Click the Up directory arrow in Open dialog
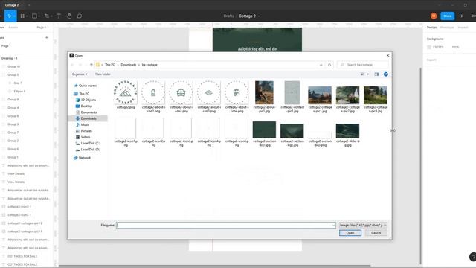 (x=91, y=65)
